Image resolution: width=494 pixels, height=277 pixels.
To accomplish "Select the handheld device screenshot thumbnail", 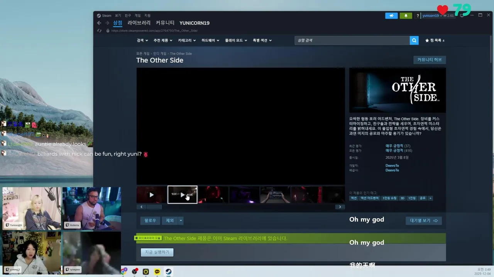I will 275,195.
